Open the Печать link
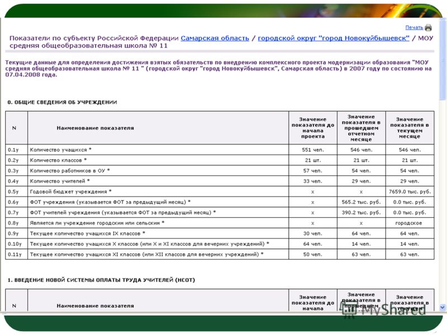447x335 pixels. pos(414,27)
